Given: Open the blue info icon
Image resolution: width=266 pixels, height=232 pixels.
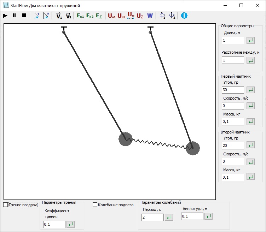Looking at the screenshot, I should point(184,16).
